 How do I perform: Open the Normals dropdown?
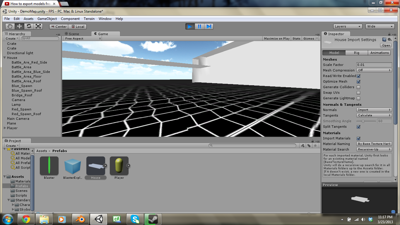coord(374,110)
